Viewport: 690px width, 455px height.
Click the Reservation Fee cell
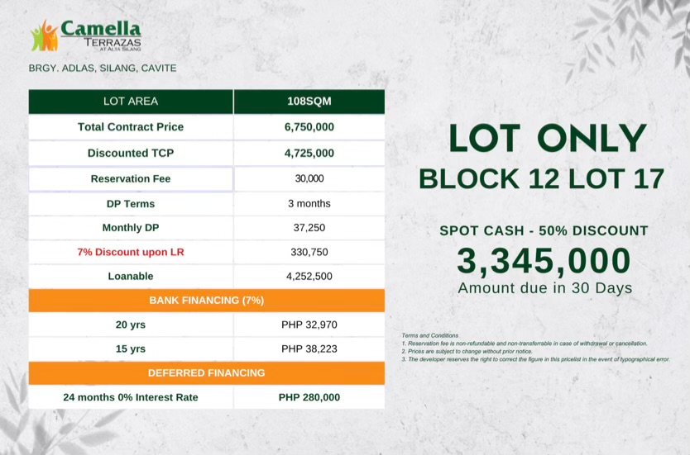coord(131,178)
